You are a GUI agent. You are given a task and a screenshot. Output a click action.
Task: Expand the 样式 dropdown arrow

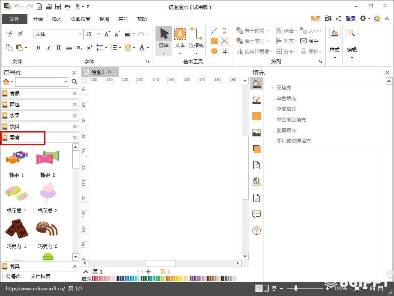pos(334,58)
